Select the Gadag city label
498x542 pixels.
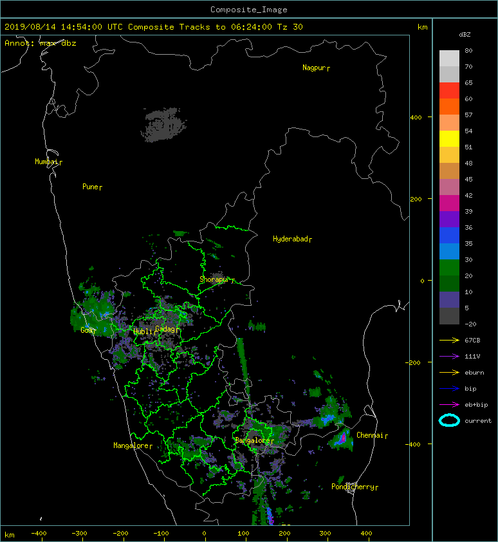tap(167, 329)
